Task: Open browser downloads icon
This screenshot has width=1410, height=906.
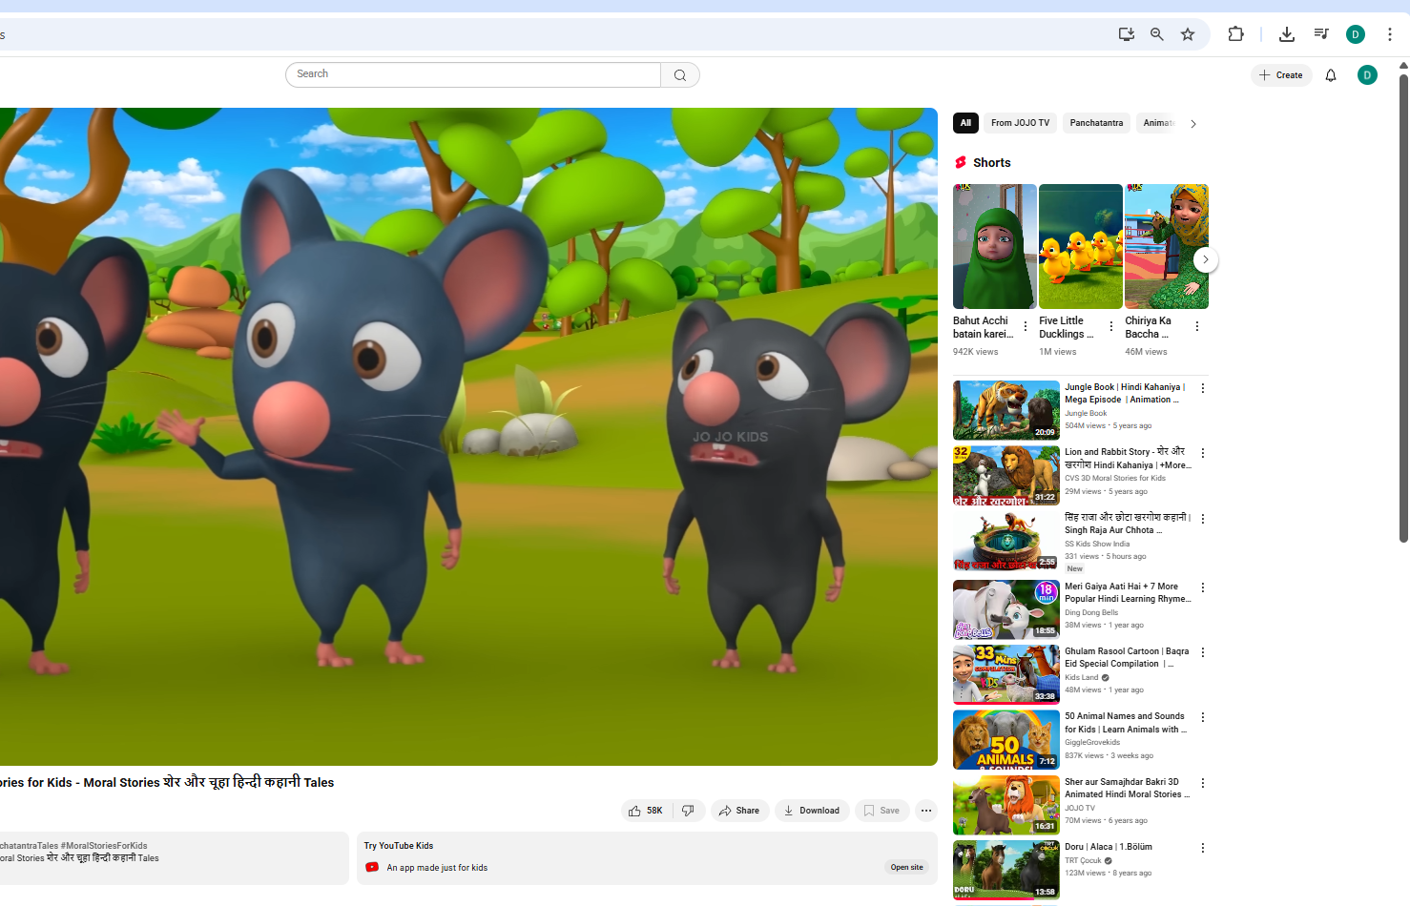Action: point(1286,34)
